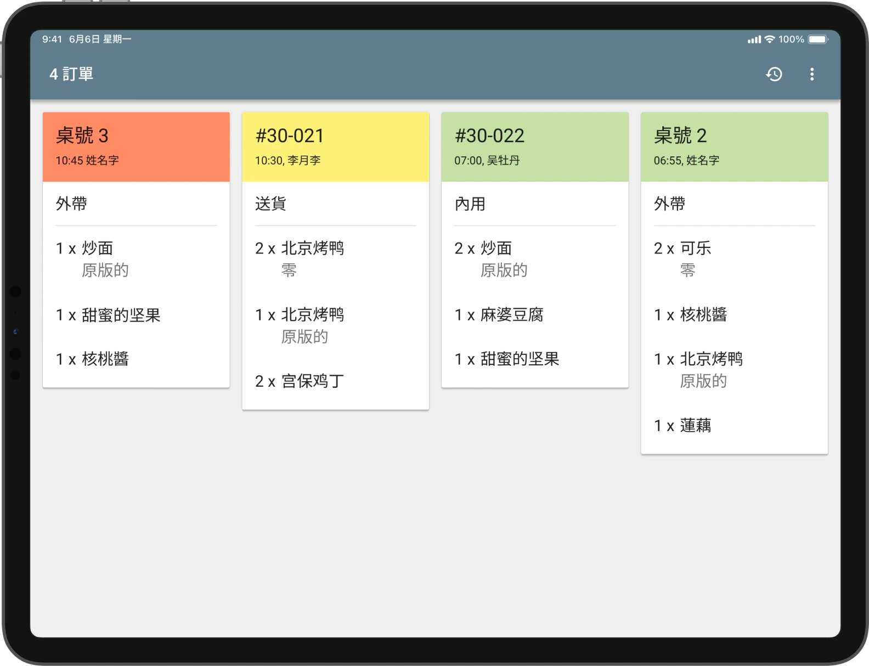Tap 原版的 modifier under 炒面 in 桌號 3
The image size is (869, 666).
click(105, 270)
